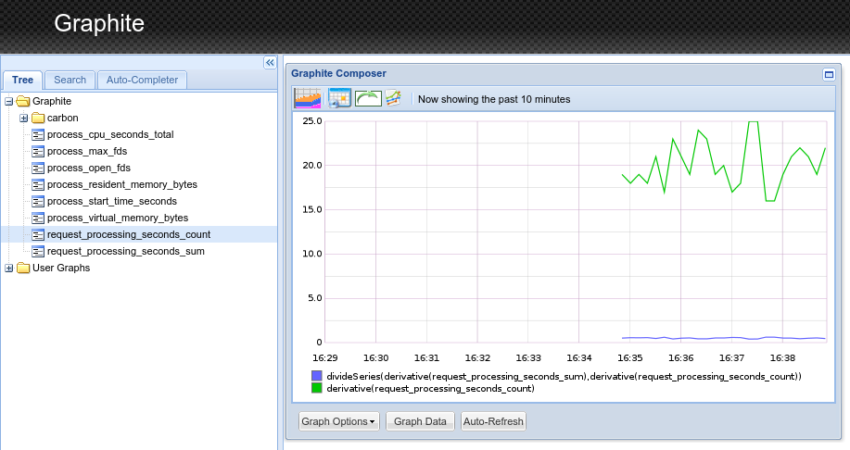Screen dimensions: 850x450
Task: Select process_open_fds metric label
Action: 88,169
